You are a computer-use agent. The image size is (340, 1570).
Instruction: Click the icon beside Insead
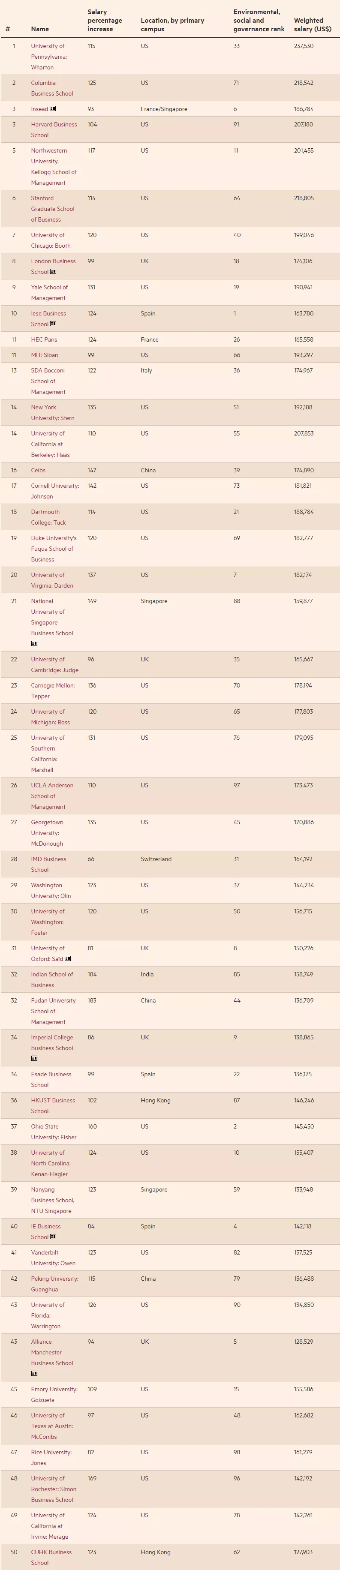coord(53,109)
